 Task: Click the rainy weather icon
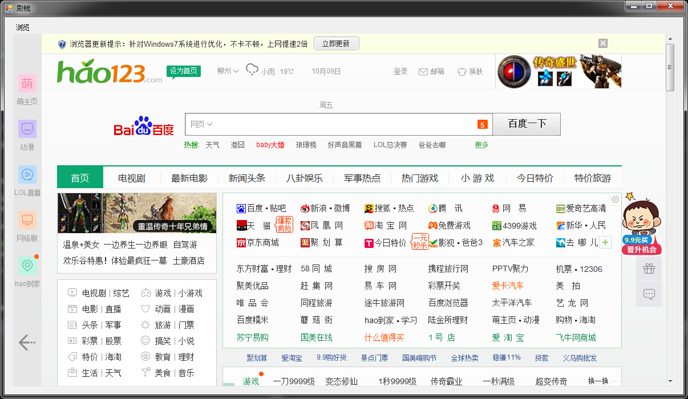pyautogui.click(x=252, y=70)
